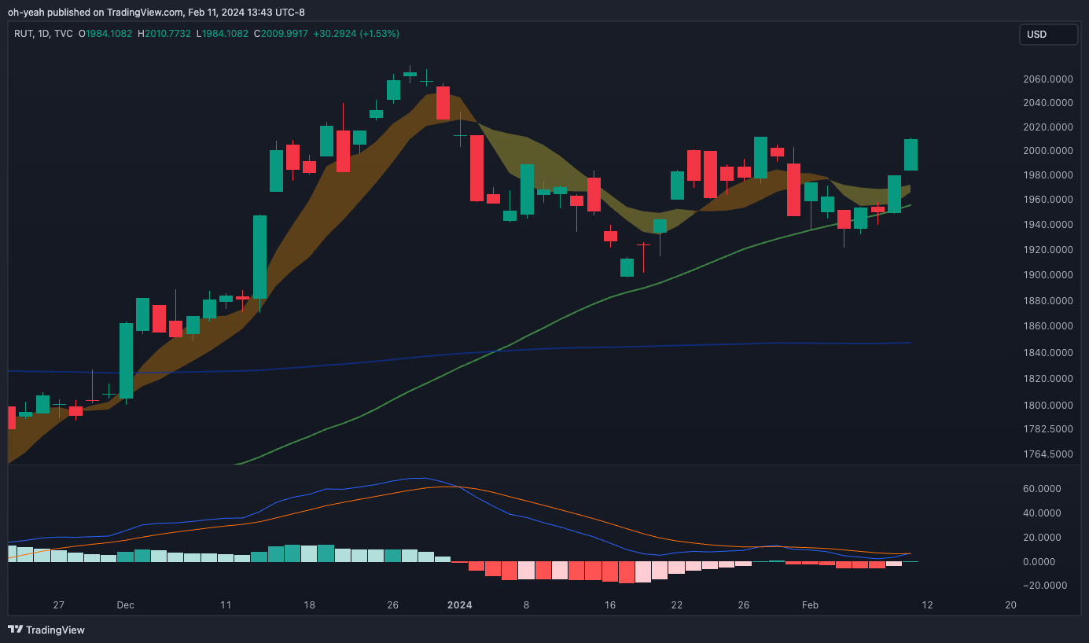This screenshot has width=1089, height=643.
Task: Select the rising green moving average line
Action: [x=550, y=325]
